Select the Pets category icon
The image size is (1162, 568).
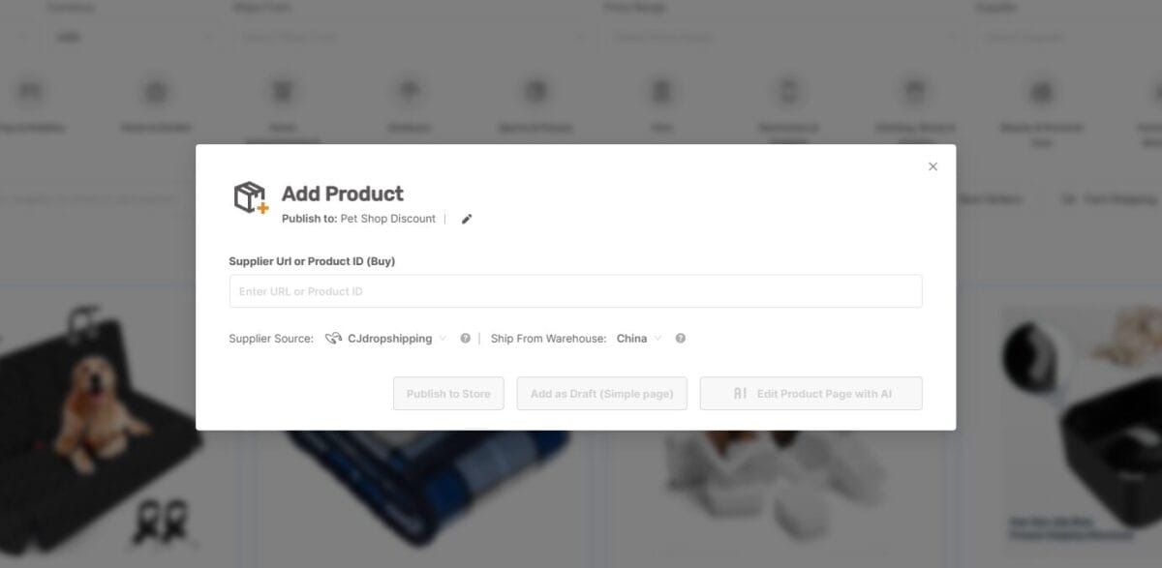tap(661, 89)
